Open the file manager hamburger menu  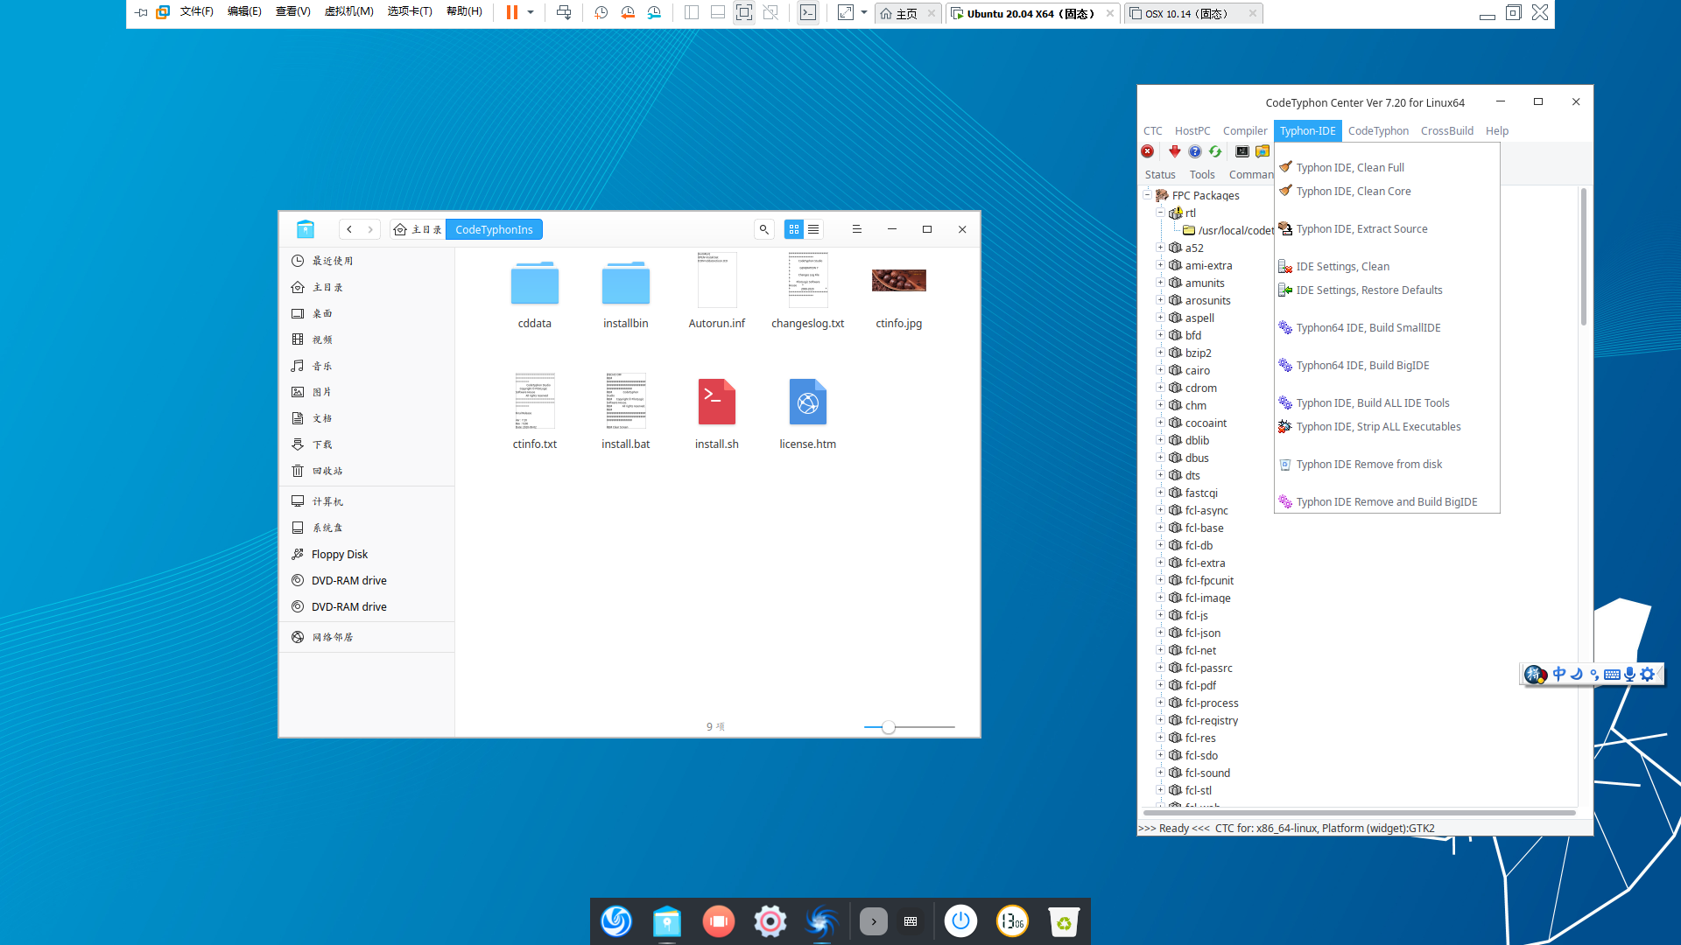click(857, 229)
